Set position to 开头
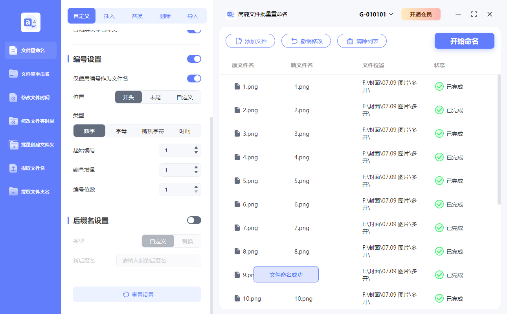 point(129,97)
